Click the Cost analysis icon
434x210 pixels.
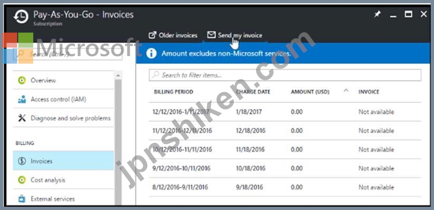[21, 180]
